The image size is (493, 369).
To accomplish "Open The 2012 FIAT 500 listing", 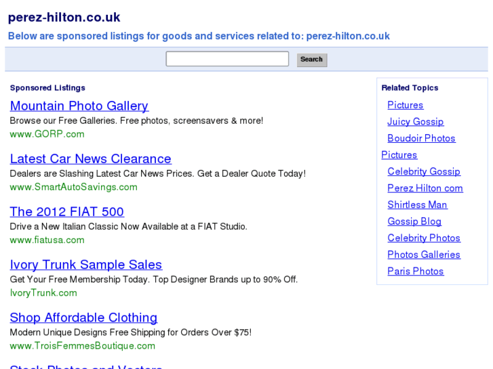I will tap(67, 212).
